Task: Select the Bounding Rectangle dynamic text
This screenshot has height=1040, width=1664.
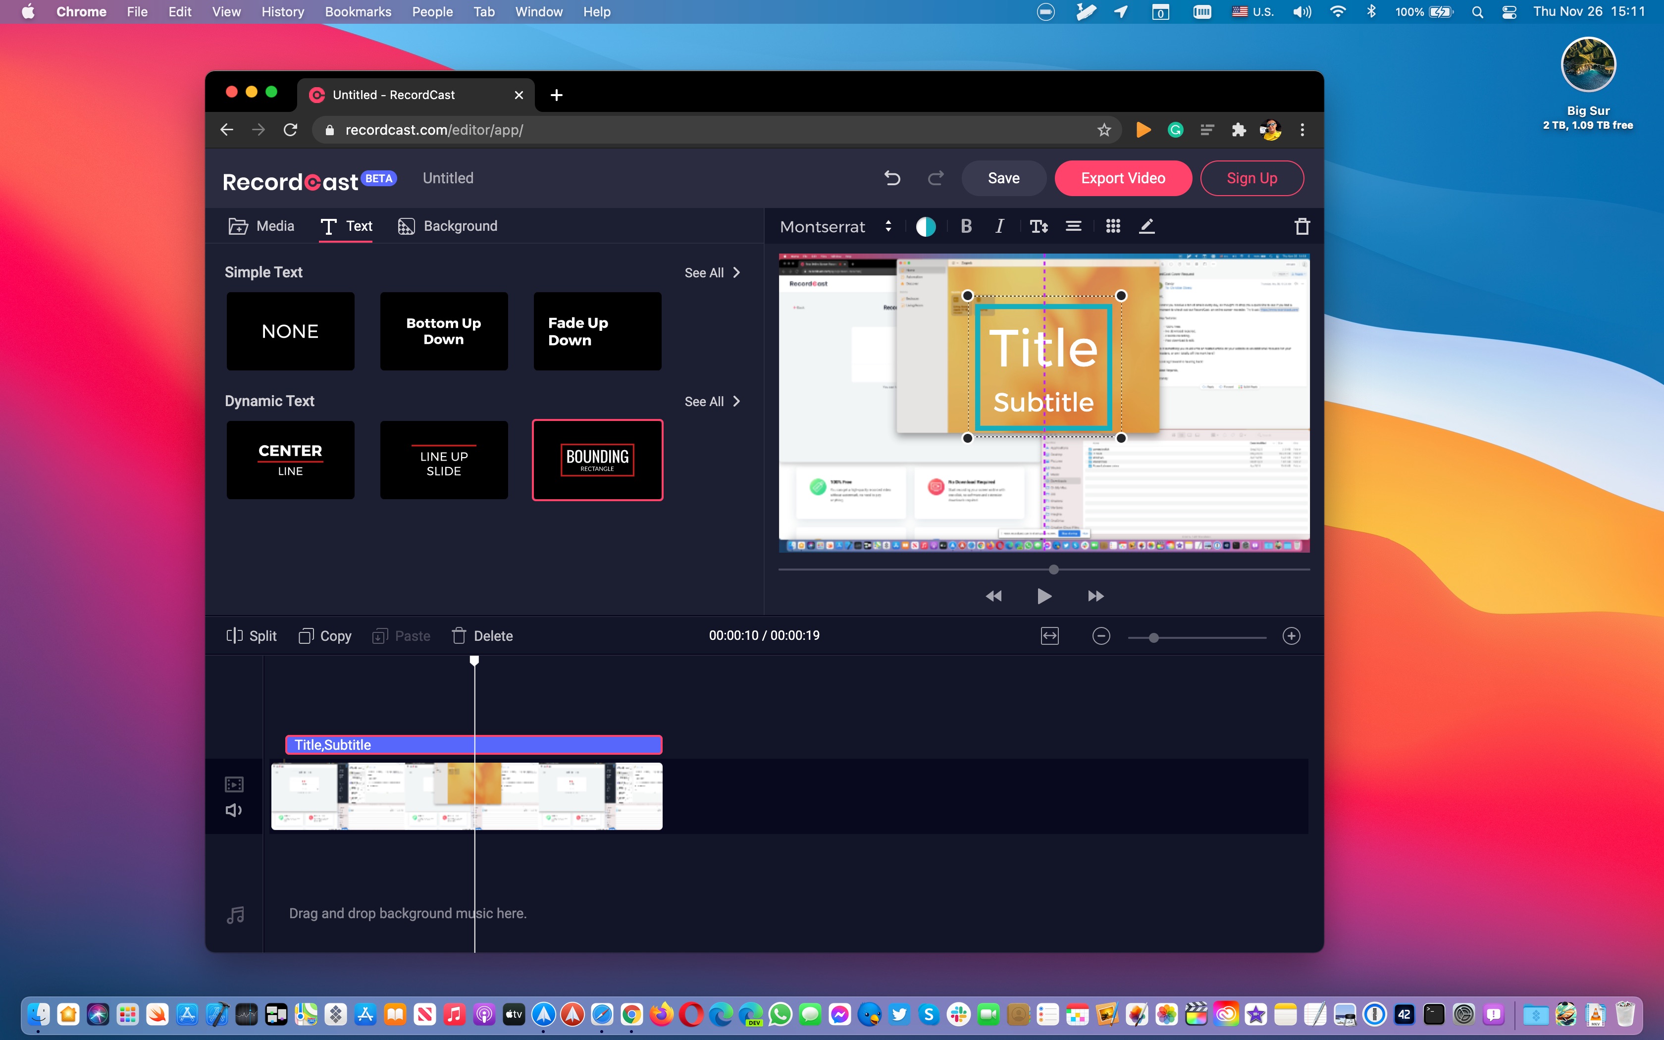Action: click(x=598, y=460)
